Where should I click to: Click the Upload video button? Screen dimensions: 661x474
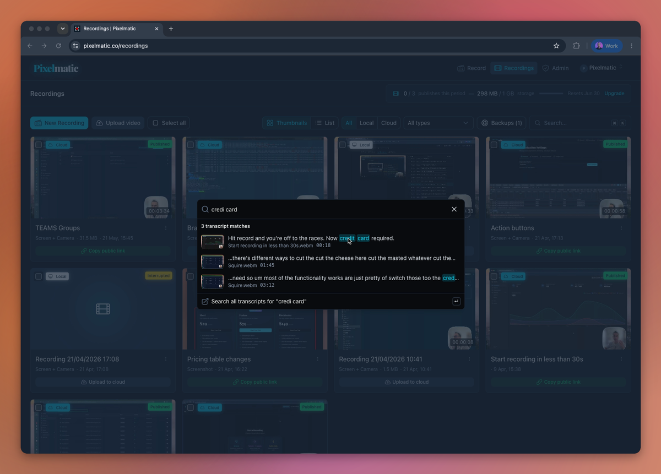tap(118, 123)
